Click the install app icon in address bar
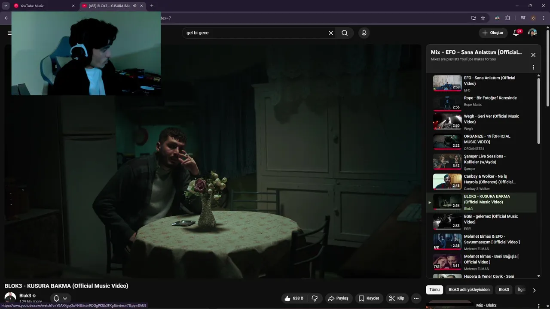The height and width of the screenshot is (309, 550). pos(474,18)
